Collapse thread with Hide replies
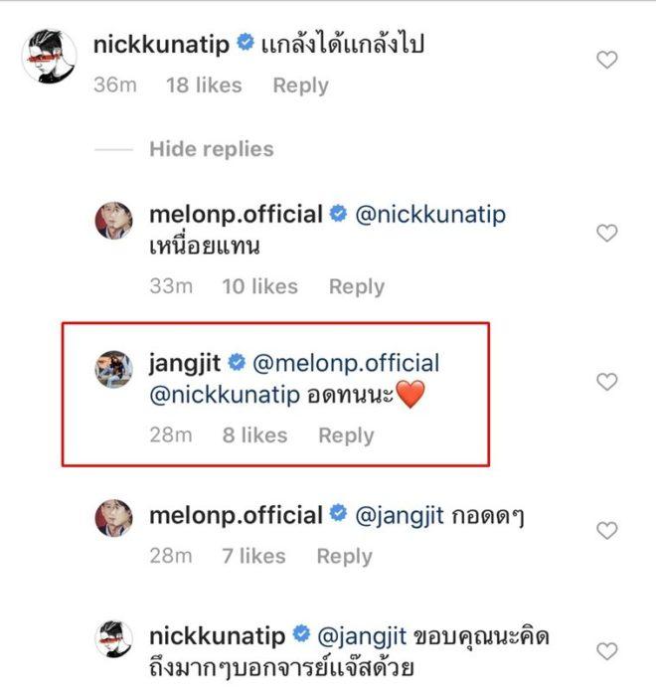Image resolution: width=656 pixels, height=692 pixels. pos(211,149)
